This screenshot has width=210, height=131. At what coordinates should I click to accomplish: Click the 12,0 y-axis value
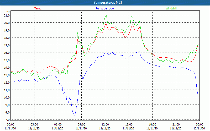pos(7,83)
